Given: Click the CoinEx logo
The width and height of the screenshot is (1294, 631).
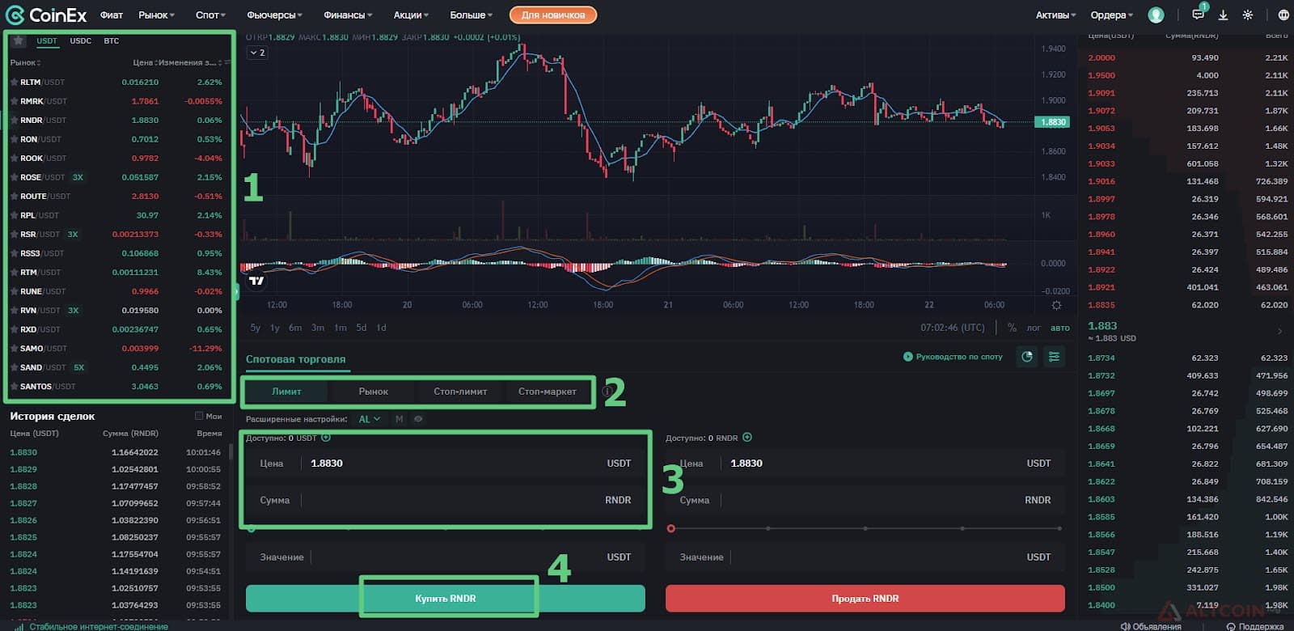Looking at the screenshot, I should 46,15.
